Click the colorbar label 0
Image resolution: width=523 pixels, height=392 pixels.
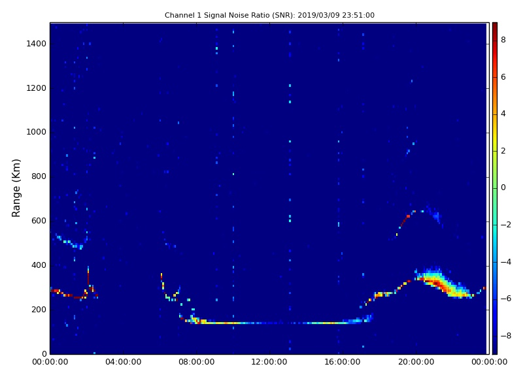point(503,188)
